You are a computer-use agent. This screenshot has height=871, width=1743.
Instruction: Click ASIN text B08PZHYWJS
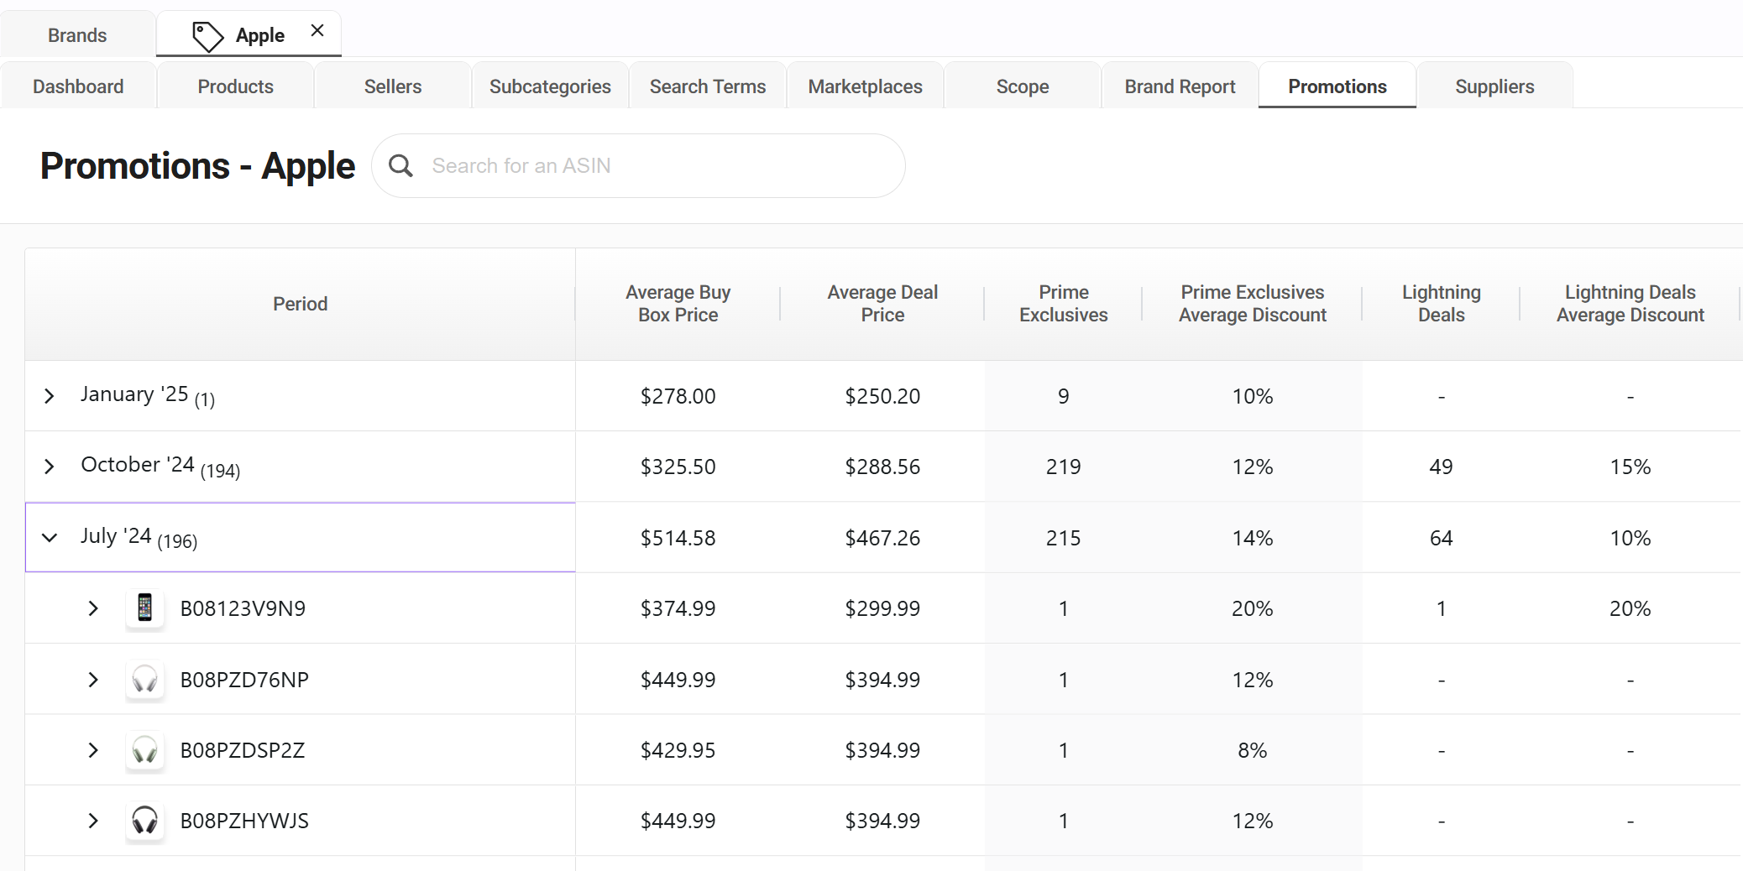(244, 821)
